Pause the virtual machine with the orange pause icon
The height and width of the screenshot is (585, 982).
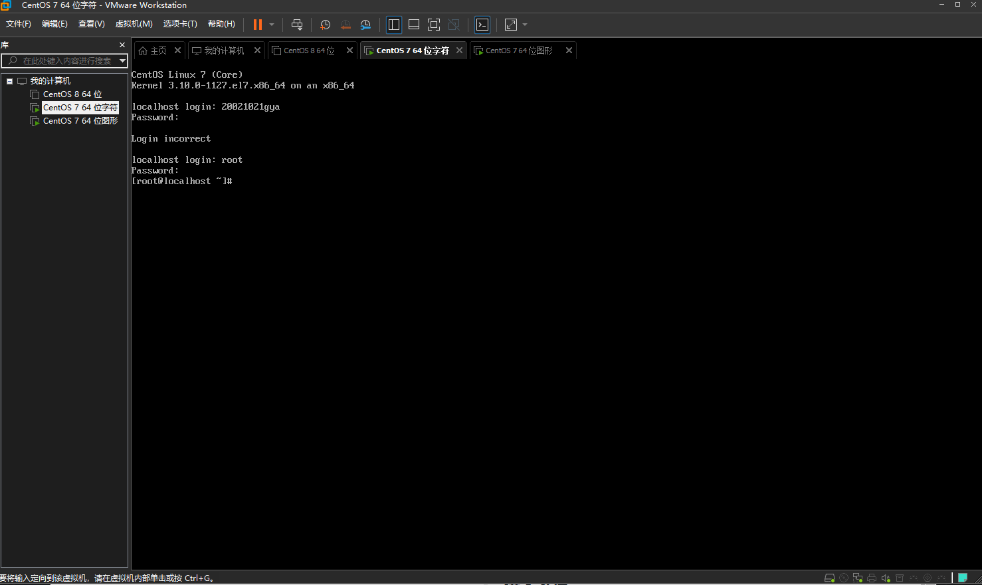pyautogui.click(x=258, y=25)
